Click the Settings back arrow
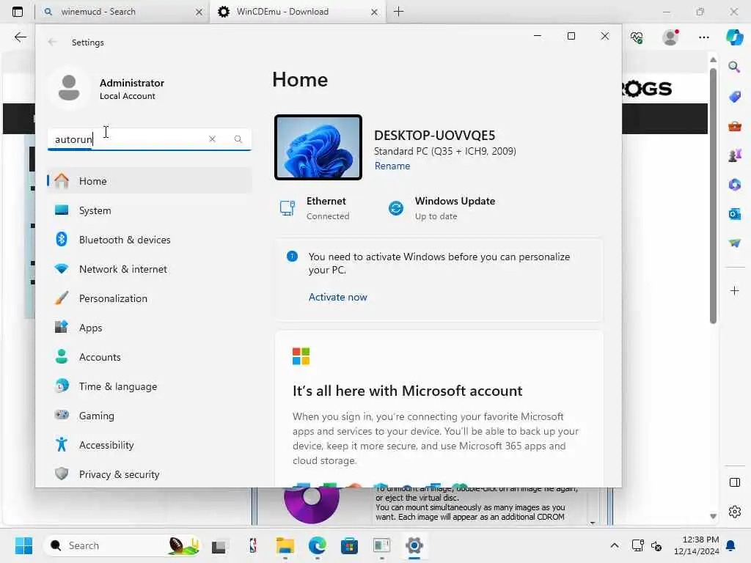The height and width of the screenshot is (563, 751). tap(52, 42)
